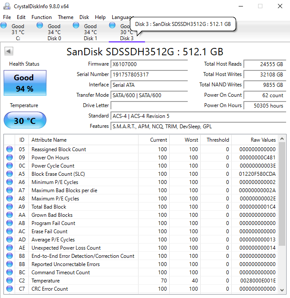Screen dimensions: 290x298
Task: Click status orb for Total Bad Block
Action: (9, 206)
